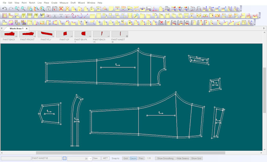Screen dimensions: 267x162
Task: Toggle Hide Seams
Action: (183, 158)
